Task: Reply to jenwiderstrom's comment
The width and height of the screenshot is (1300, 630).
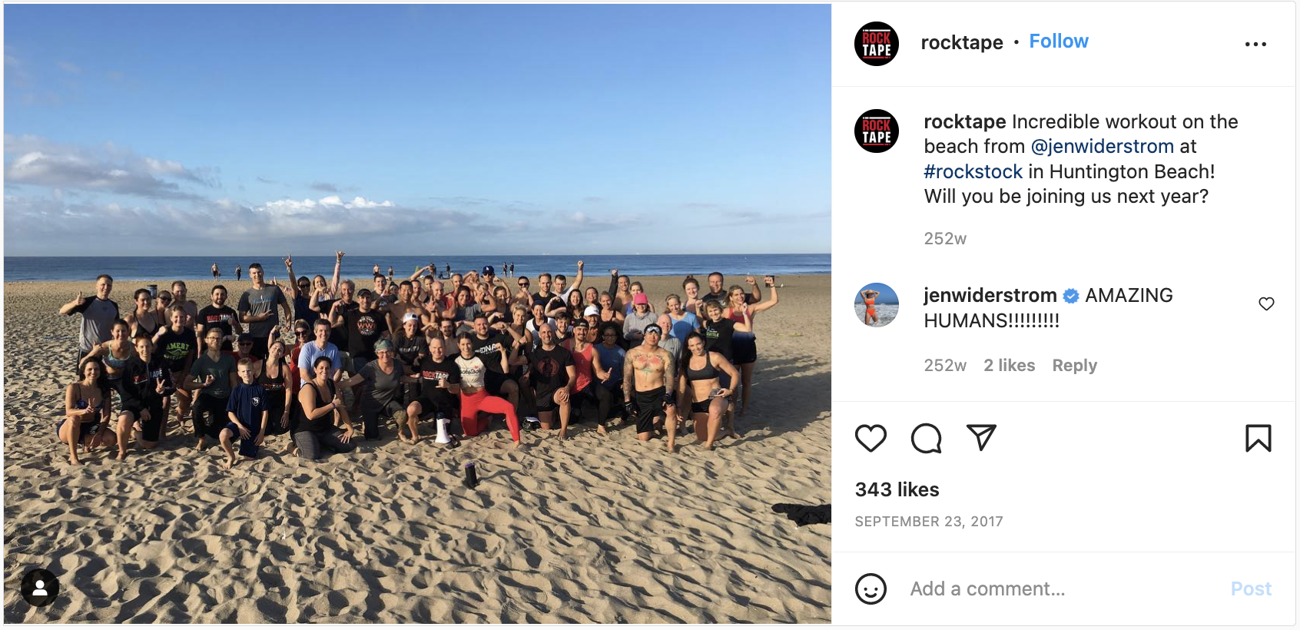Action: point(1074,366)
